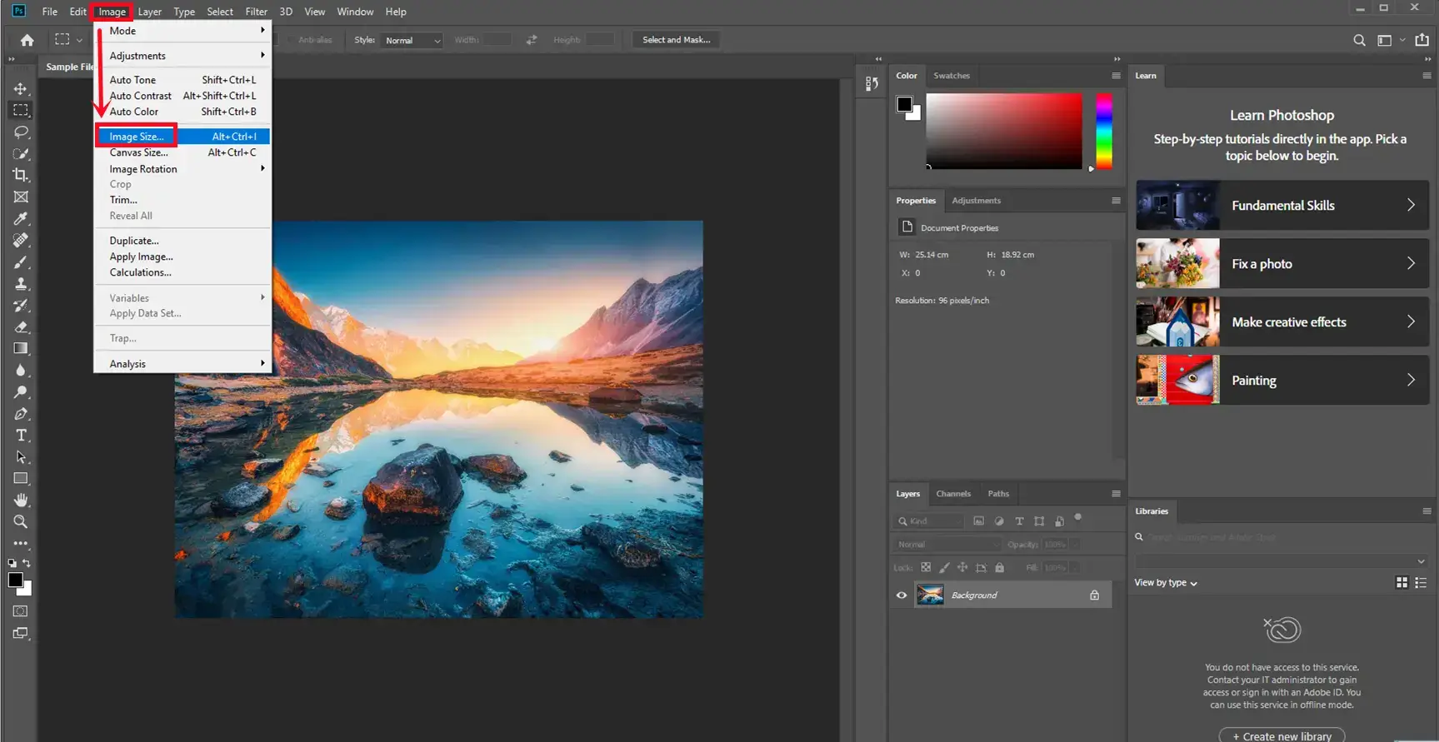This screenshot has height=742, width=1439.
Task: Switch to the Swatches tab
Action: click(x=952, y=76)
